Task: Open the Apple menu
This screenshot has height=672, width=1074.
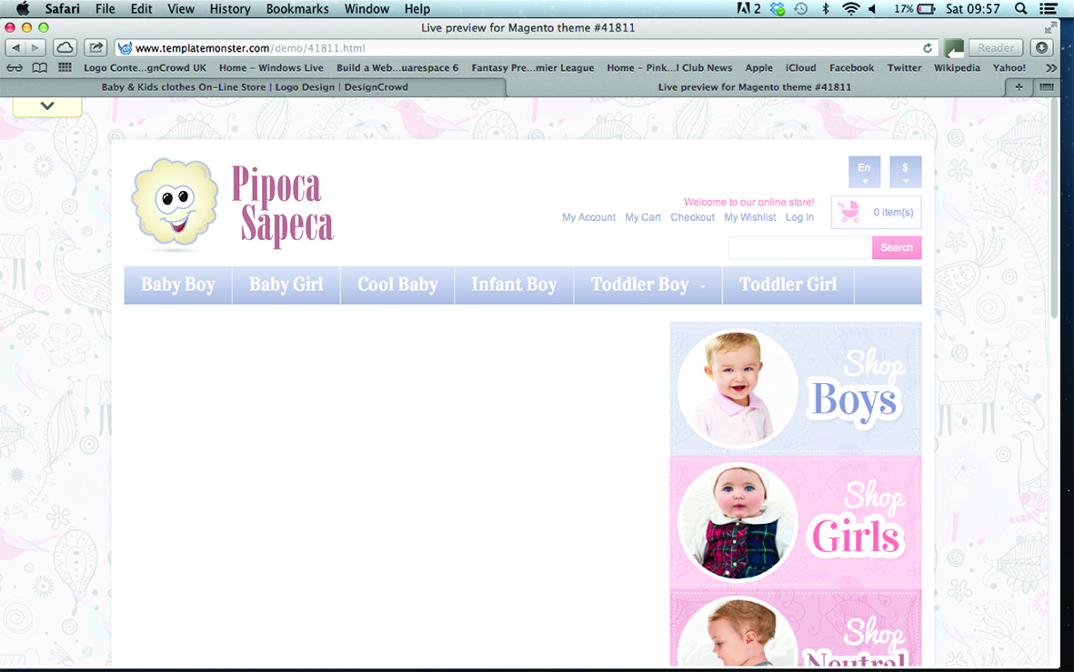Action: pyautogui.click(x=23, y=9)
